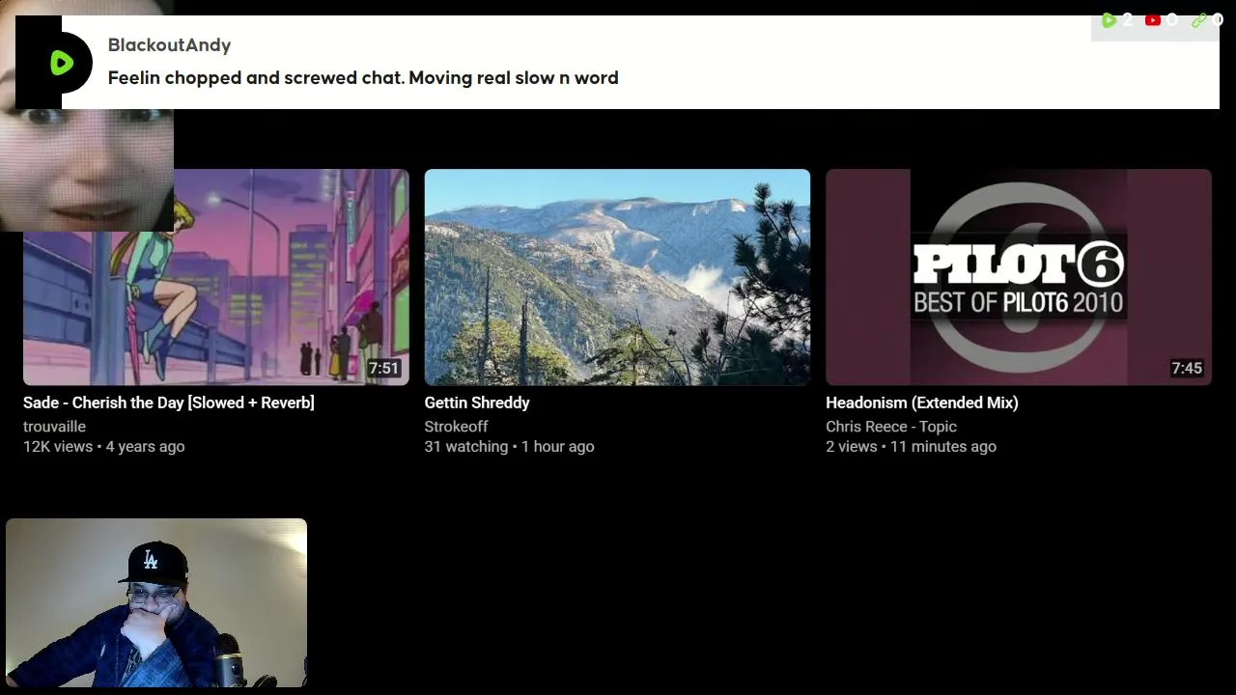Click the green Rumble viewer count icon

pyautogui.click(x=1109, y=20)
